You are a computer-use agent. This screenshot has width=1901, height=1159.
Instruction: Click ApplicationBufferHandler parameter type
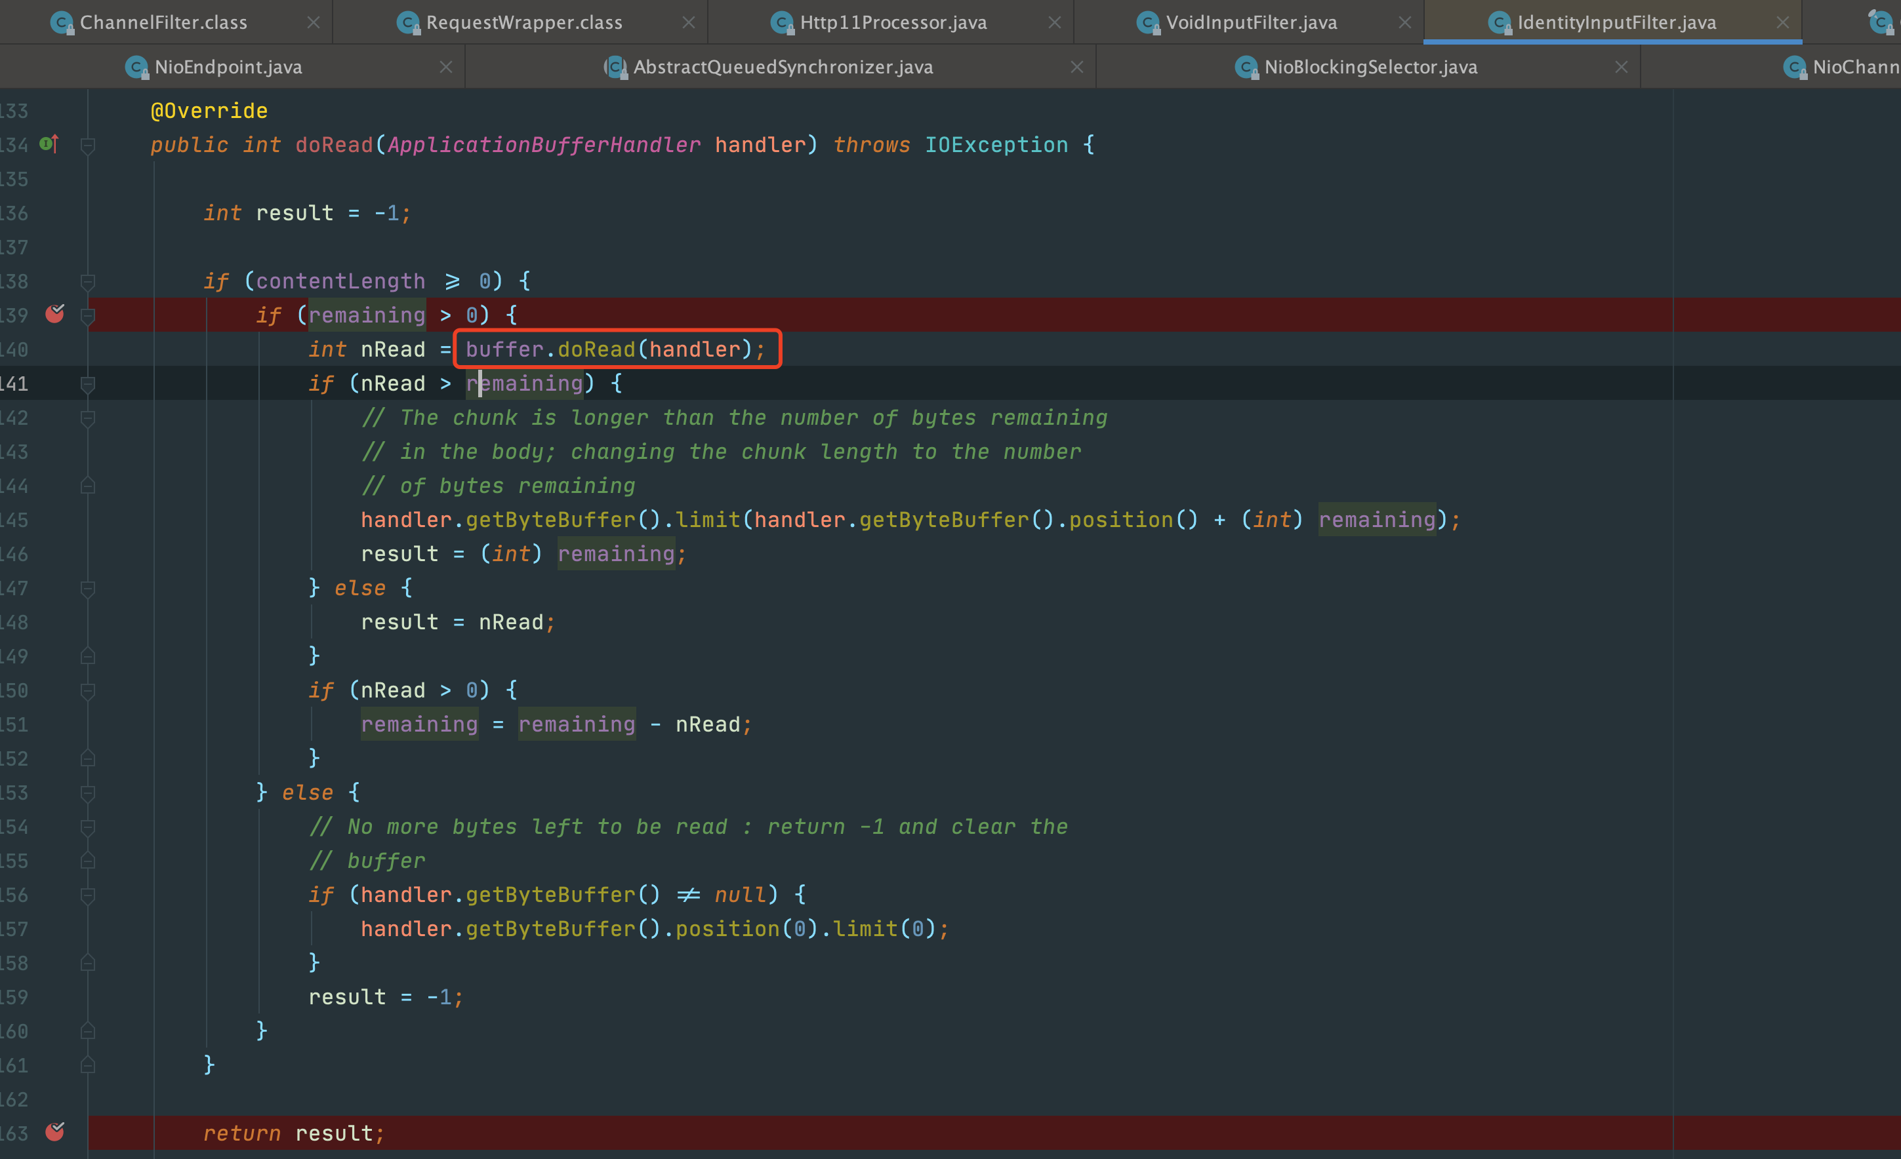click(x=544, y=145)
